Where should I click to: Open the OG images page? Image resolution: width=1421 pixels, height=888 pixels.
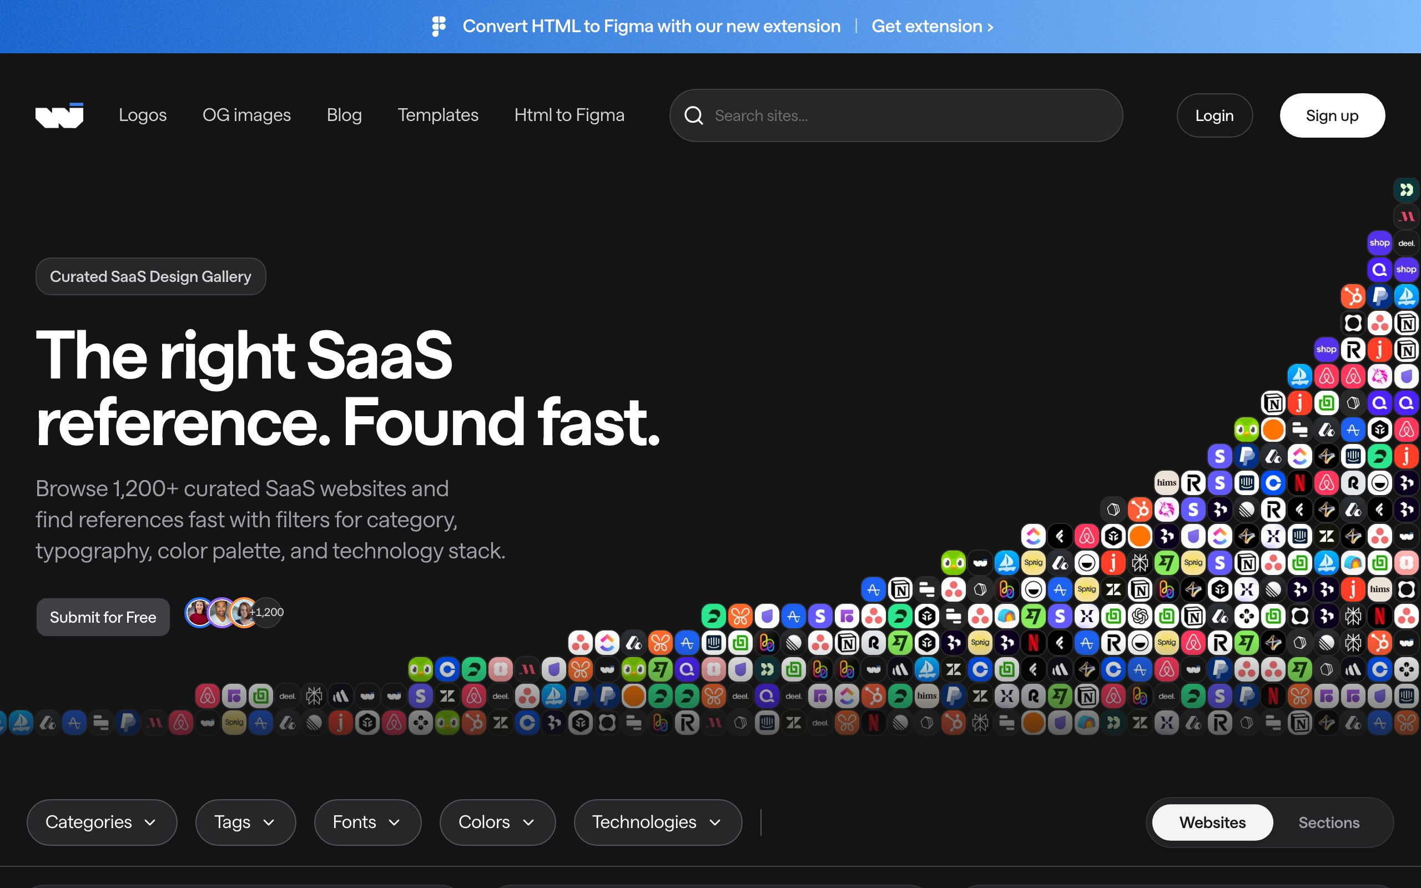tap(246, 115)
